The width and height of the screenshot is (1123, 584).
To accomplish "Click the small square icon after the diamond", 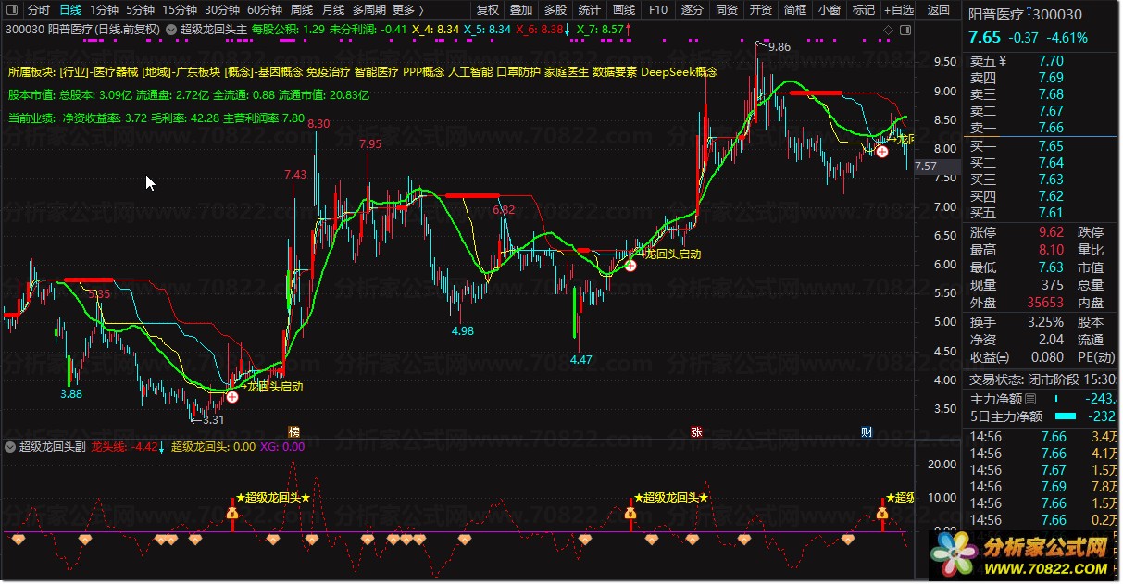I will click(905, 30).
